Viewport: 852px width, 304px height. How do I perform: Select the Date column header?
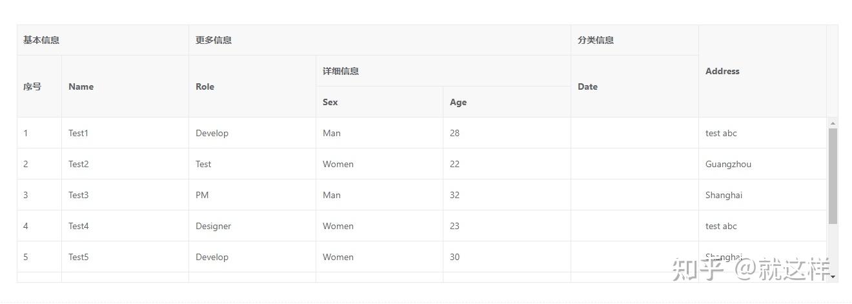587,86
